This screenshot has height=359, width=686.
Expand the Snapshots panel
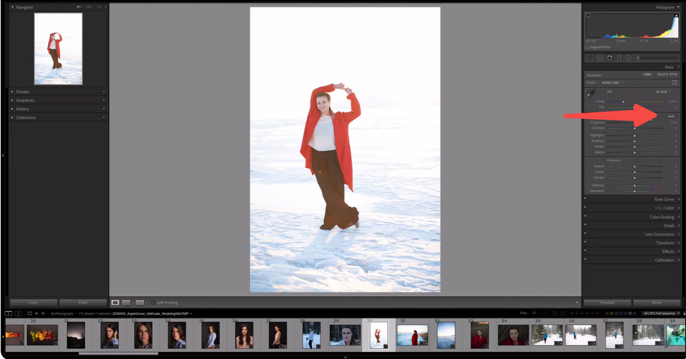pos(13,100)
